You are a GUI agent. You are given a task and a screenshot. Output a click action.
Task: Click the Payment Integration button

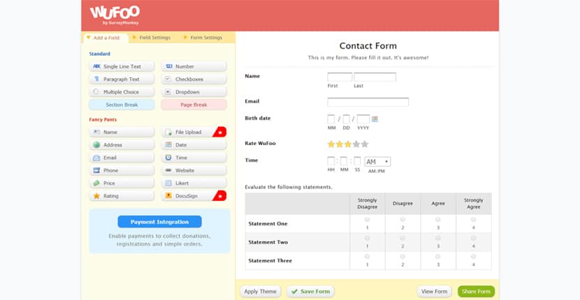(159, 222)
